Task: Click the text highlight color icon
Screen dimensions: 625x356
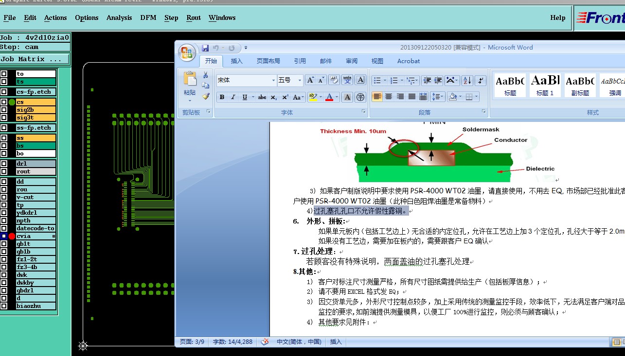Action: 313,97
